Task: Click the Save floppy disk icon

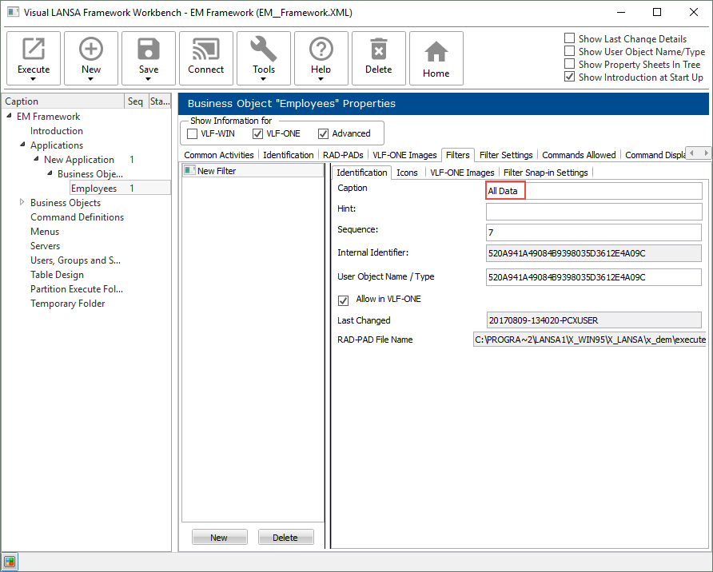Action: click(148, 49)
